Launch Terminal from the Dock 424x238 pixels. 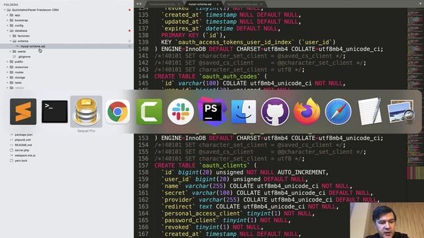54,112
